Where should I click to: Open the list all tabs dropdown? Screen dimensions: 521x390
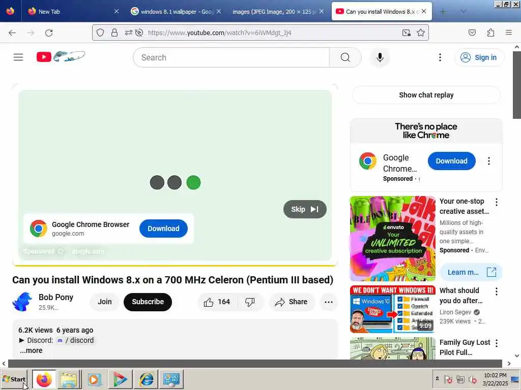pyautogui.click(x=463, y=11)
